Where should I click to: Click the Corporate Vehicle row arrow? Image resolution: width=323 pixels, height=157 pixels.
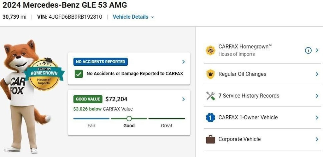pos(317,139)
